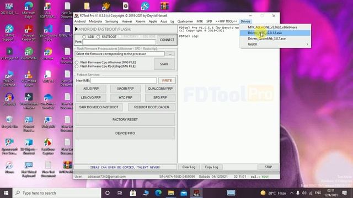This screenshot has height=198, width=353.
Task: Open the MTK menu
Action: click(200, 21)
